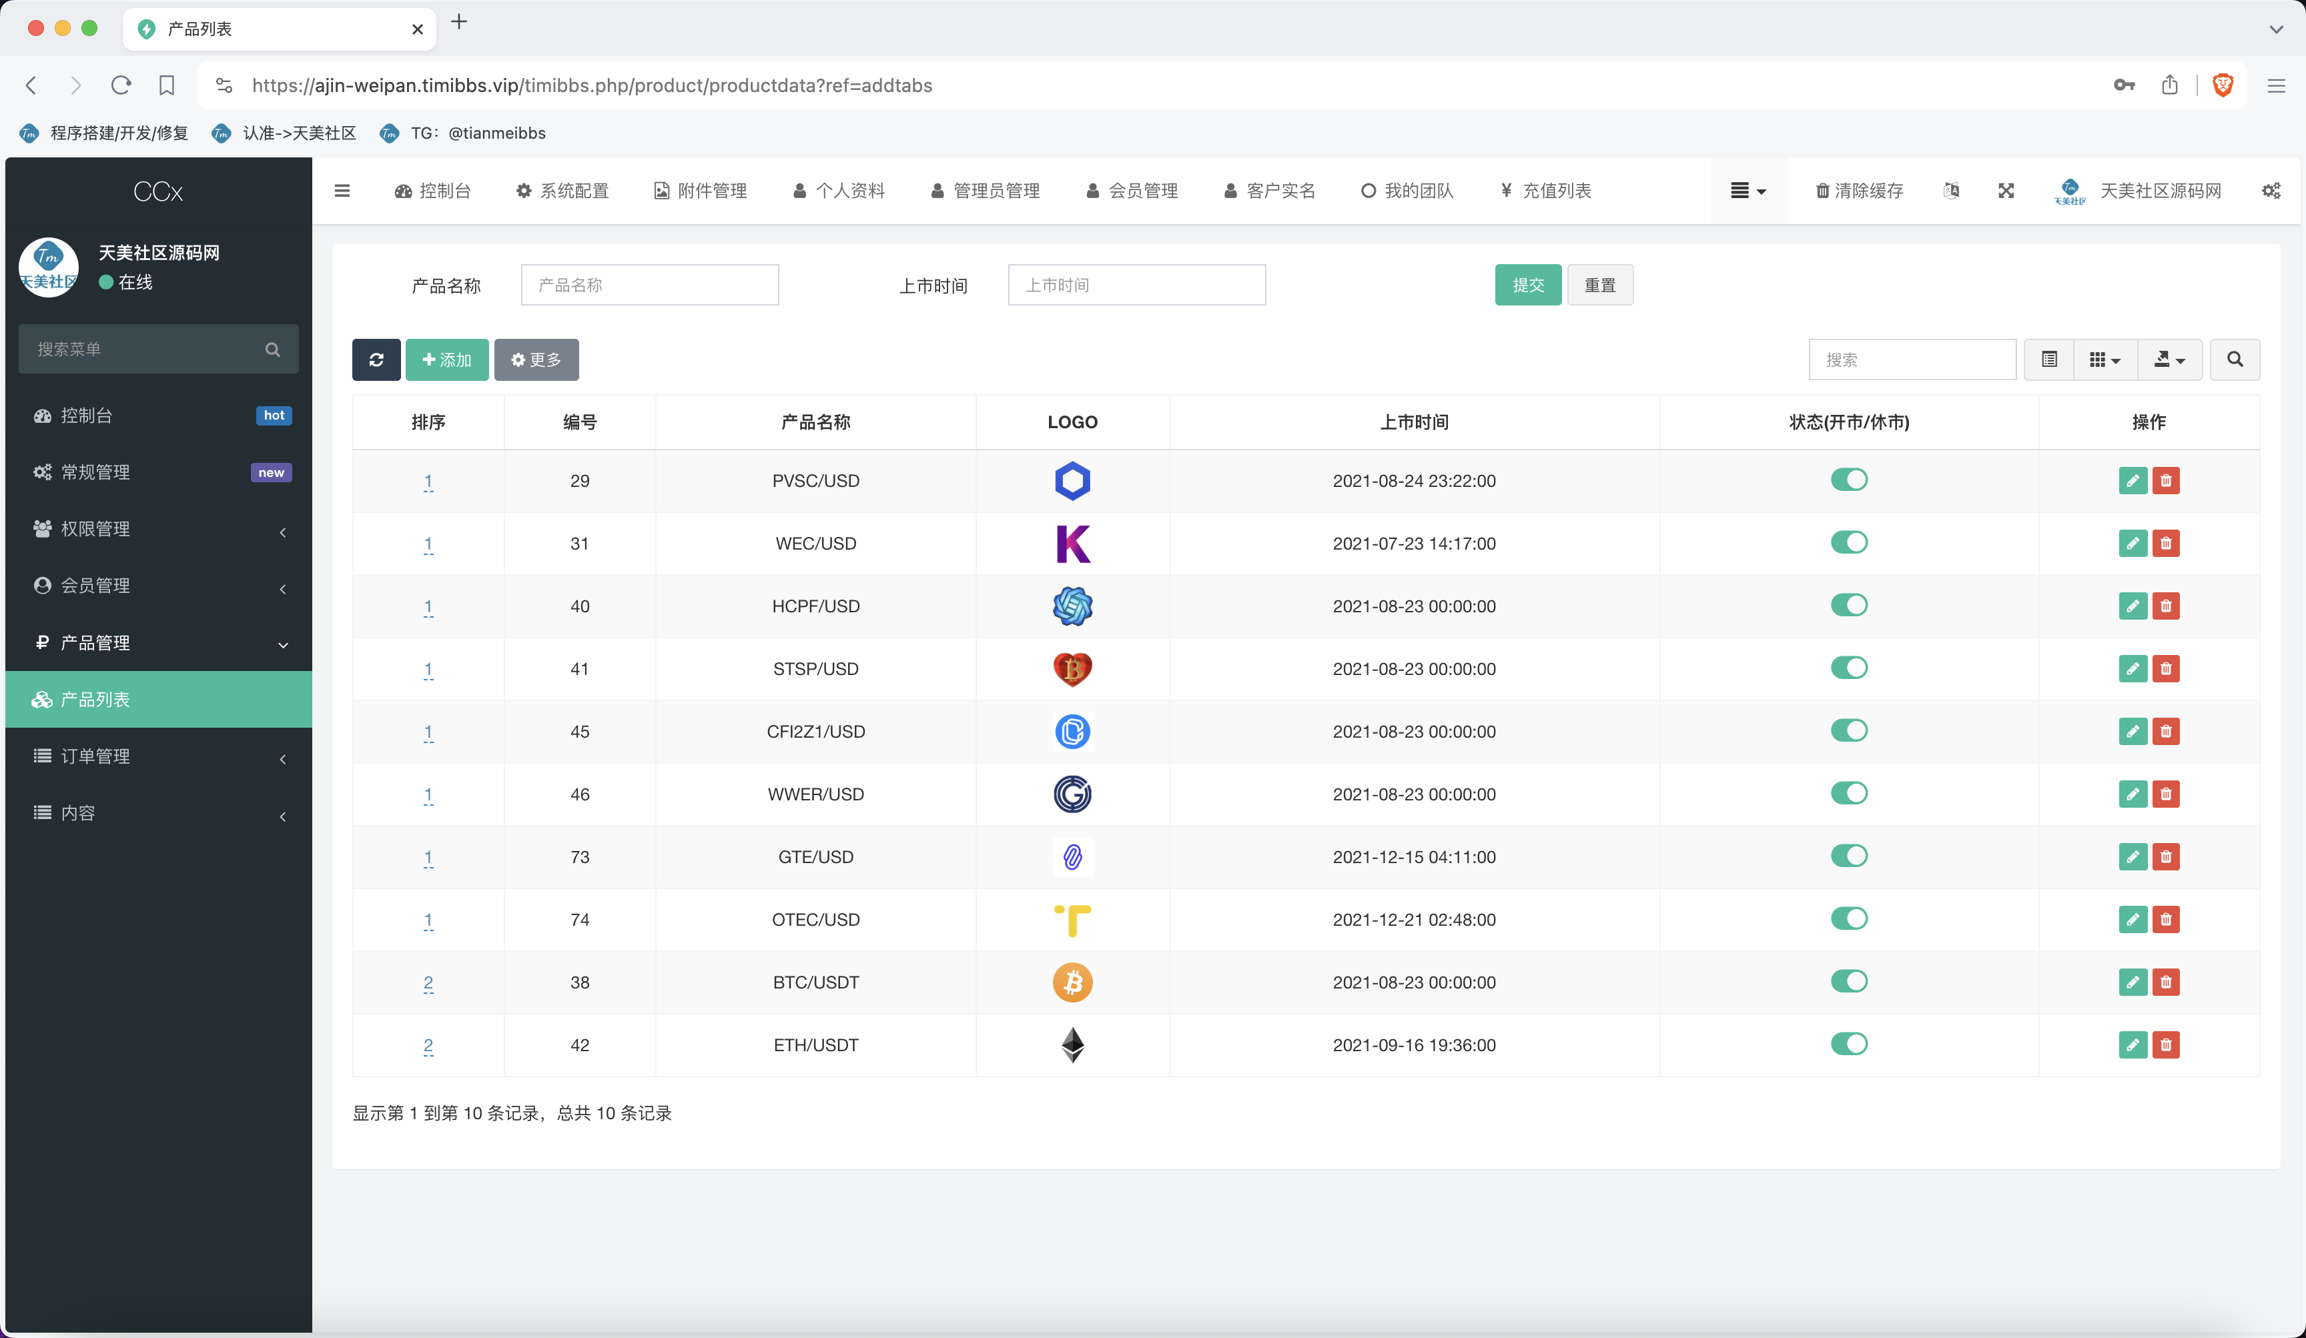Click the 添加 add button
Screen dimensions: 2306x1338
coord(446,360)
